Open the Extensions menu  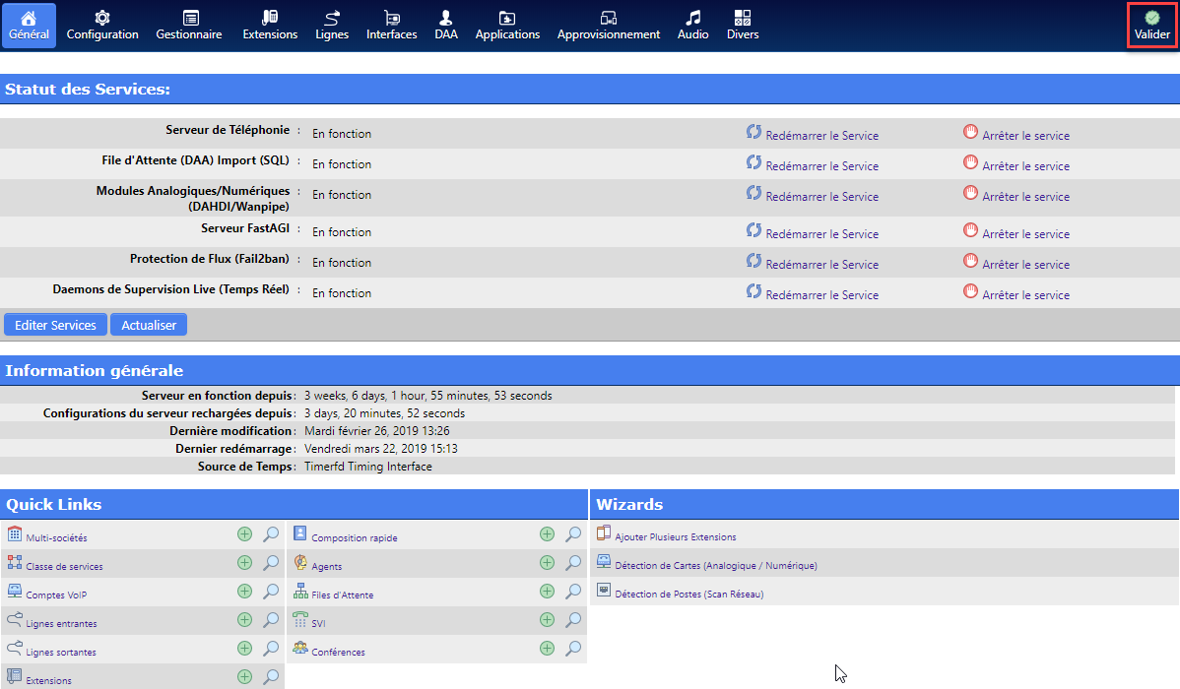[x=270, y=26]
